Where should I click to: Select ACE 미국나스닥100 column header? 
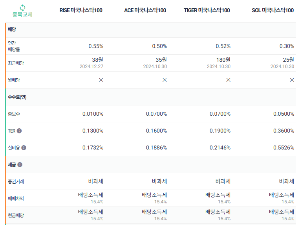click(145, 10)
